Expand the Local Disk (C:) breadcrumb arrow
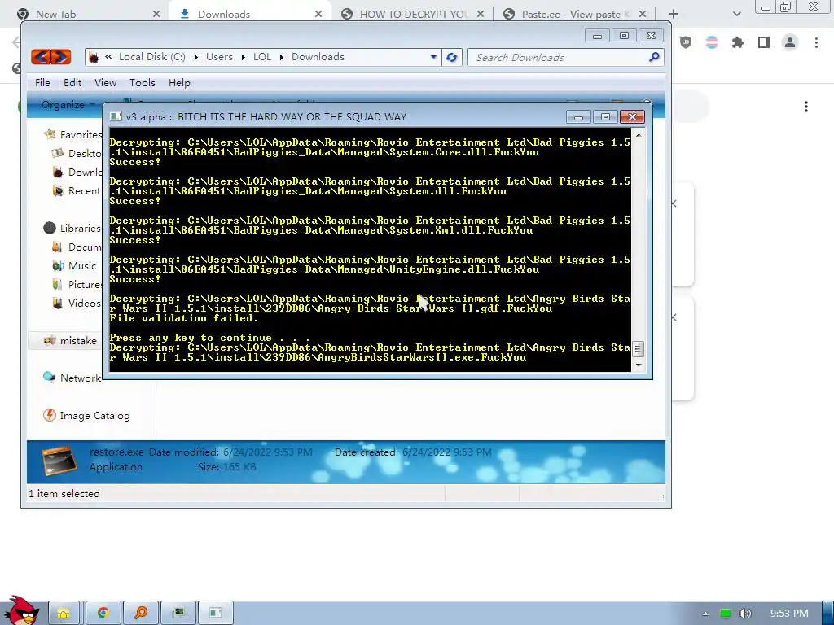The height and width of the screenshot is (625, 834). [x=195, y=57]
